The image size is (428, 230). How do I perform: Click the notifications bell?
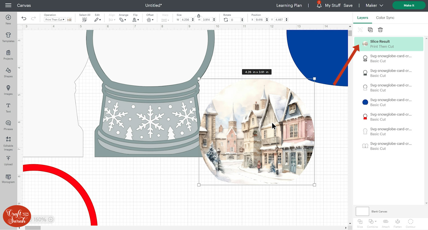coord(319,5)
